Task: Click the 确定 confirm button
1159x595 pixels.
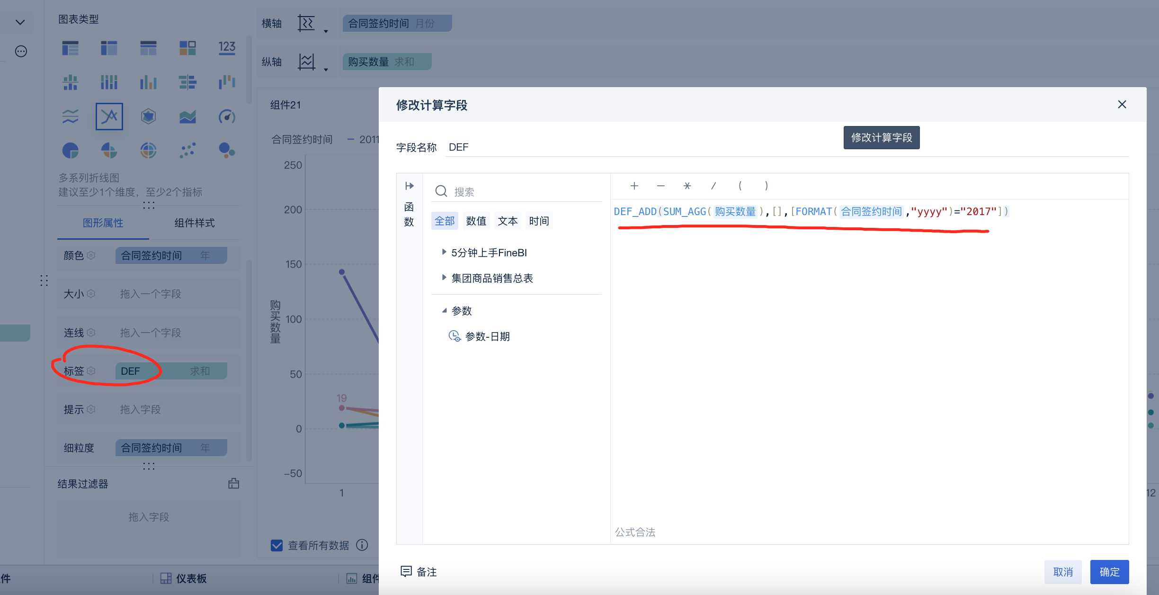Action: [1109, 572]
